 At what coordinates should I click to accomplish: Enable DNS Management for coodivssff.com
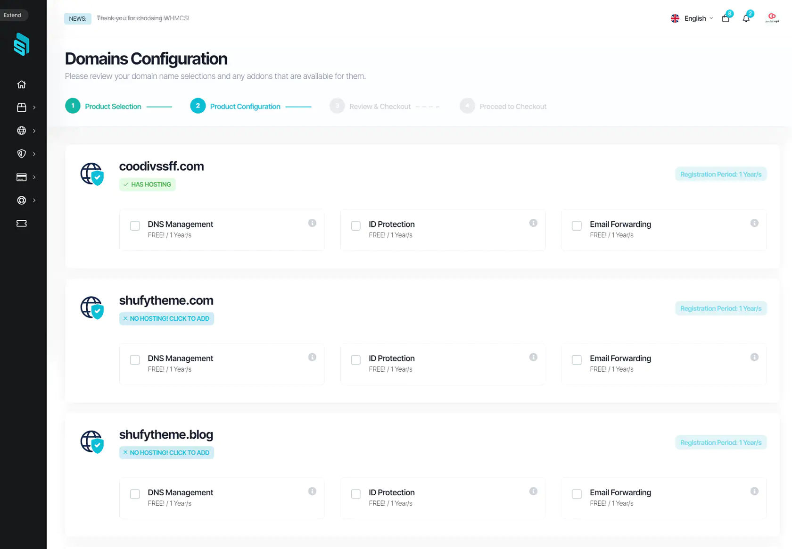135,226
